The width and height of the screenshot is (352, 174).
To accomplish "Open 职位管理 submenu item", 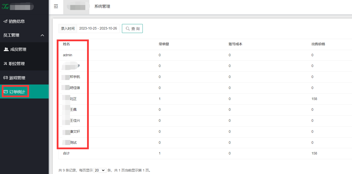I will point(24,63).
